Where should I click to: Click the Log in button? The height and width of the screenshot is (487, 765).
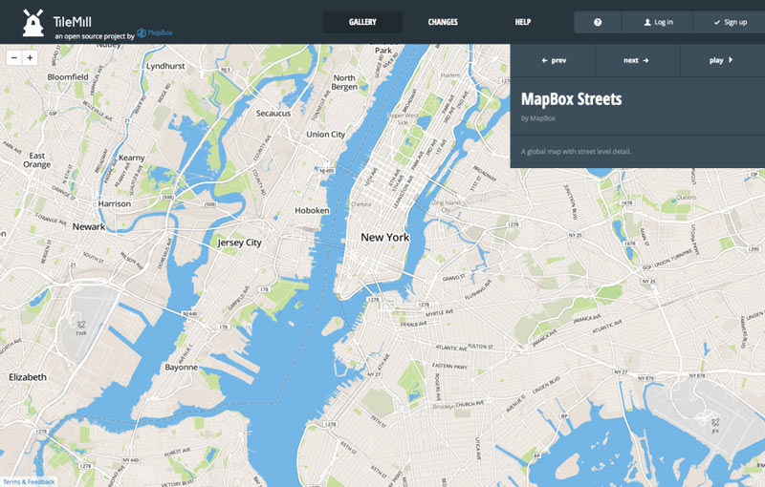[x=658, y=22]
